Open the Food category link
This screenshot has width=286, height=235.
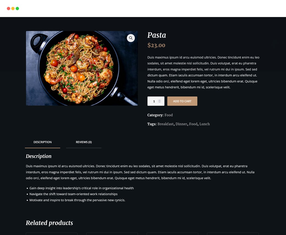point(169,115)
